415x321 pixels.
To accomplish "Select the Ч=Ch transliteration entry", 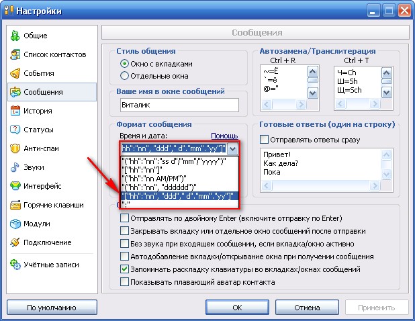I will 347,73.
